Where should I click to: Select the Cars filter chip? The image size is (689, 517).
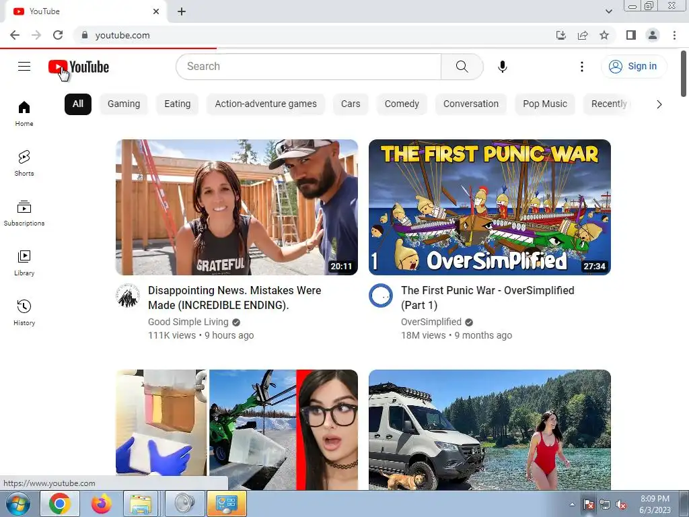[351, 104]
